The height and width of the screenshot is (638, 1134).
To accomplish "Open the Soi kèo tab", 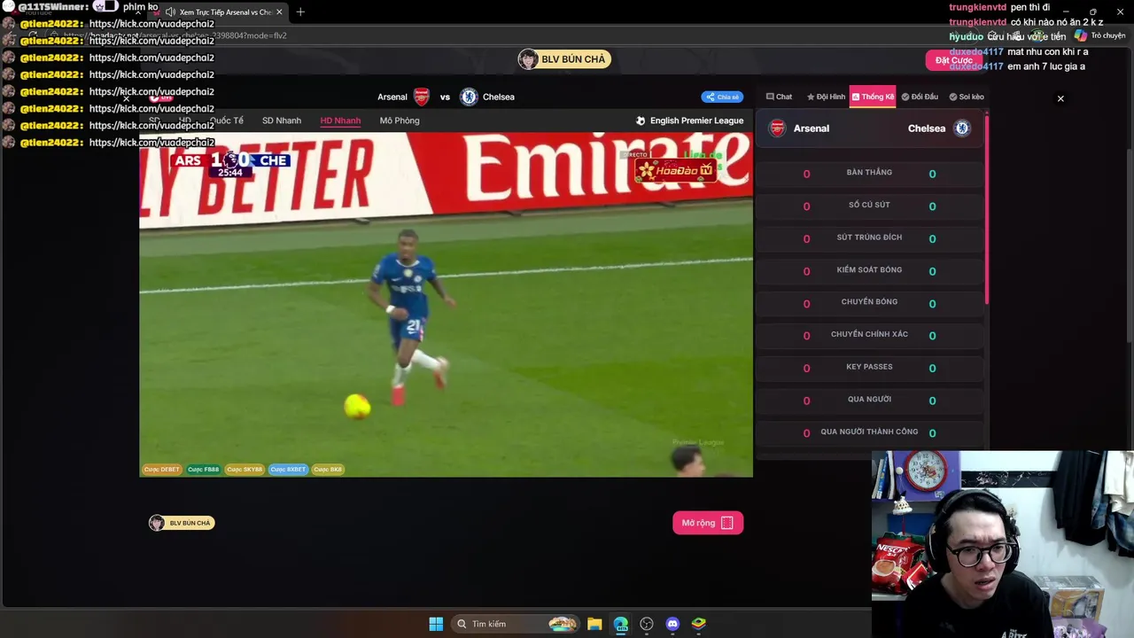I will [967, 97].
